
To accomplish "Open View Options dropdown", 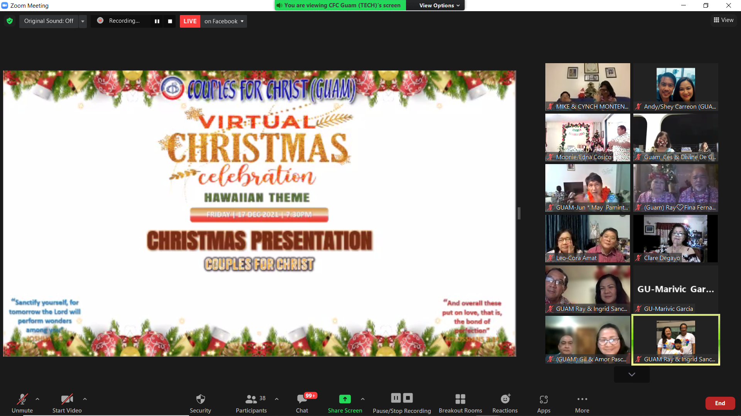I will click(439, 5).
